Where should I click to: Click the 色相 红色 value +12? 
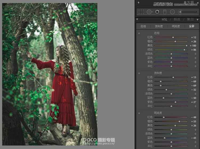[194, 38]
